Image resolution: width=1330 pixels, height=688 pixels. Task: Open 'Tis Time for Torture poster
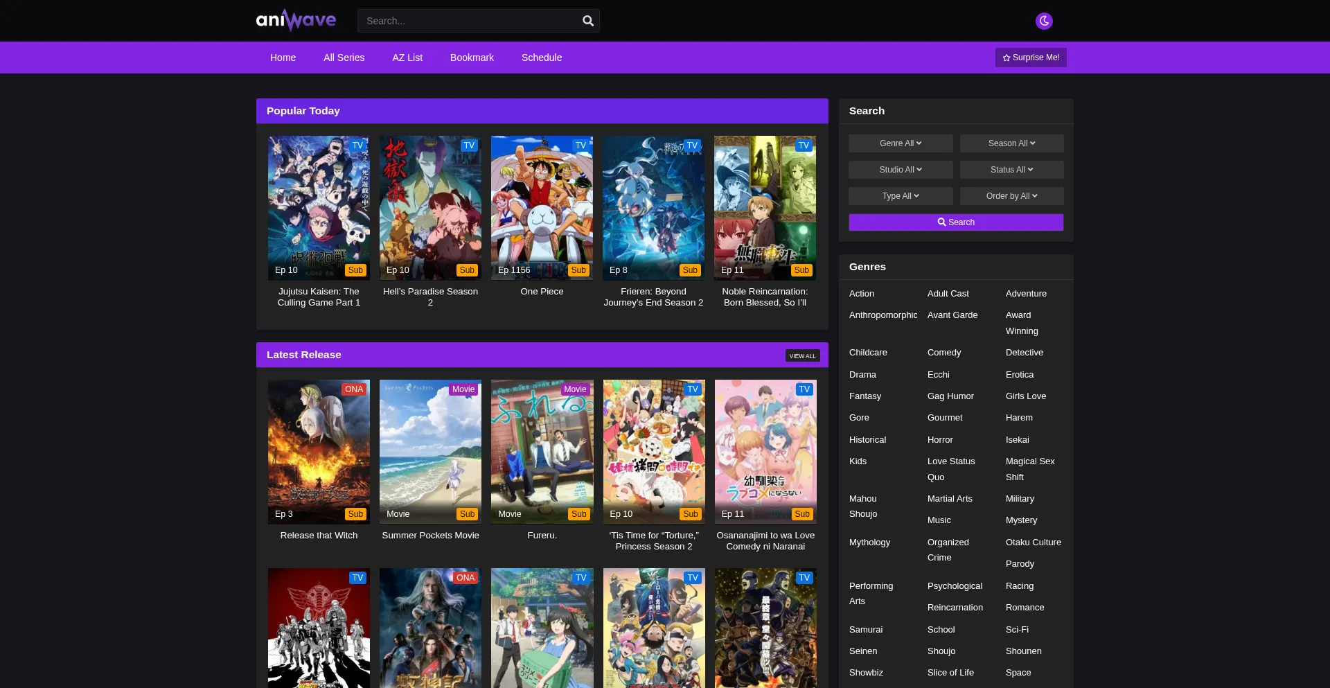point(654,452)
